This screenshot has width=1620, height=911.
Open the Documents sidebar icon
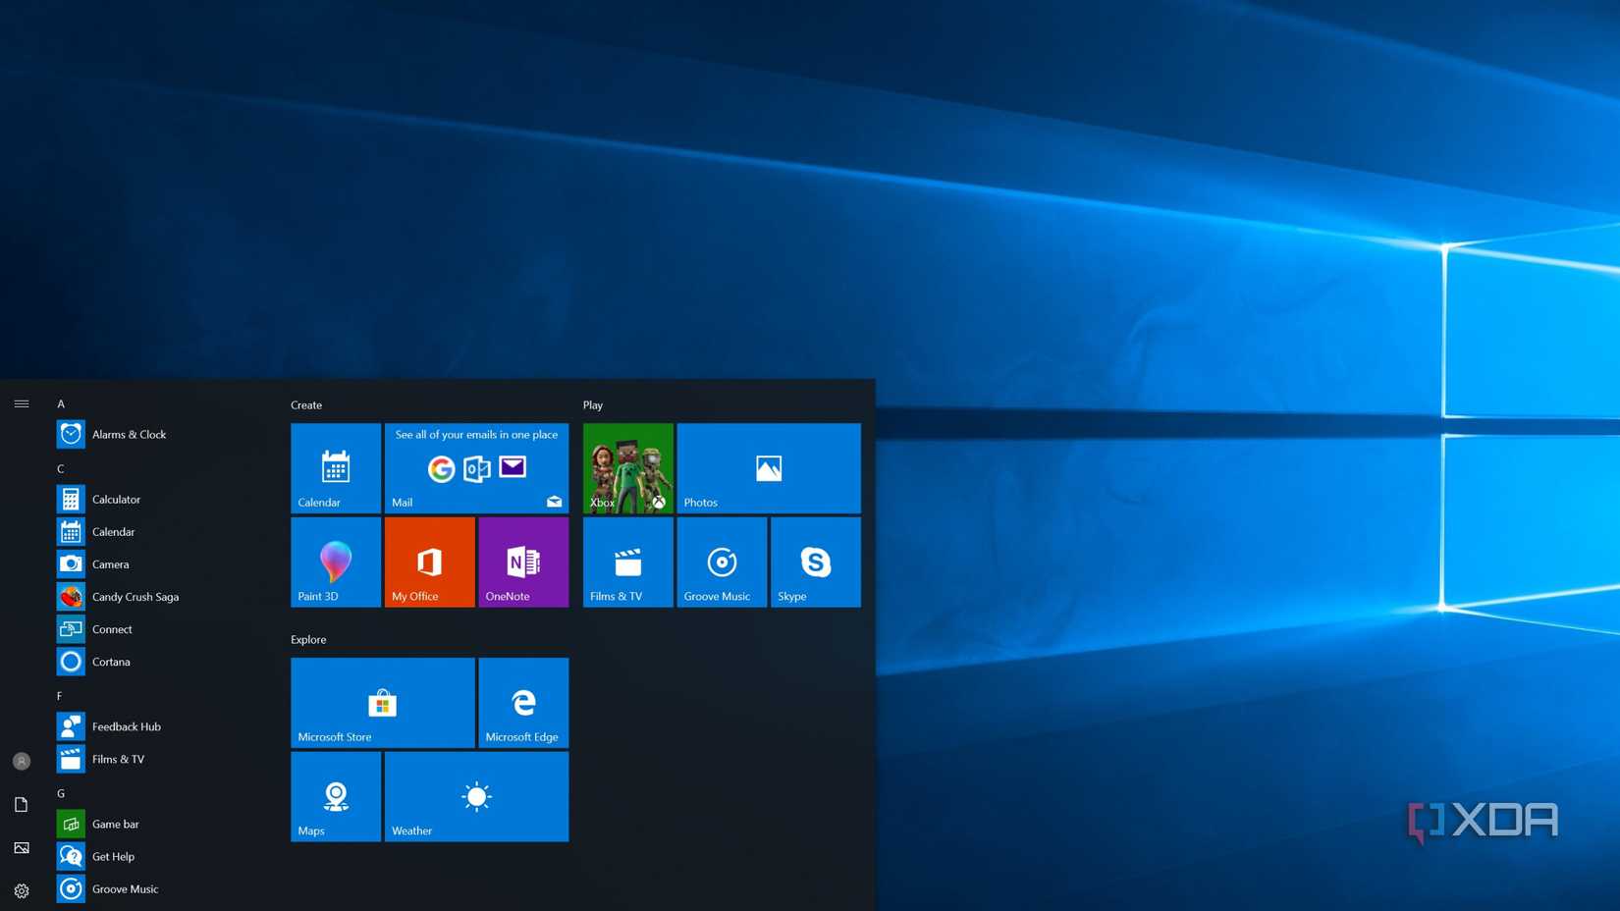[x=22, y=804]
